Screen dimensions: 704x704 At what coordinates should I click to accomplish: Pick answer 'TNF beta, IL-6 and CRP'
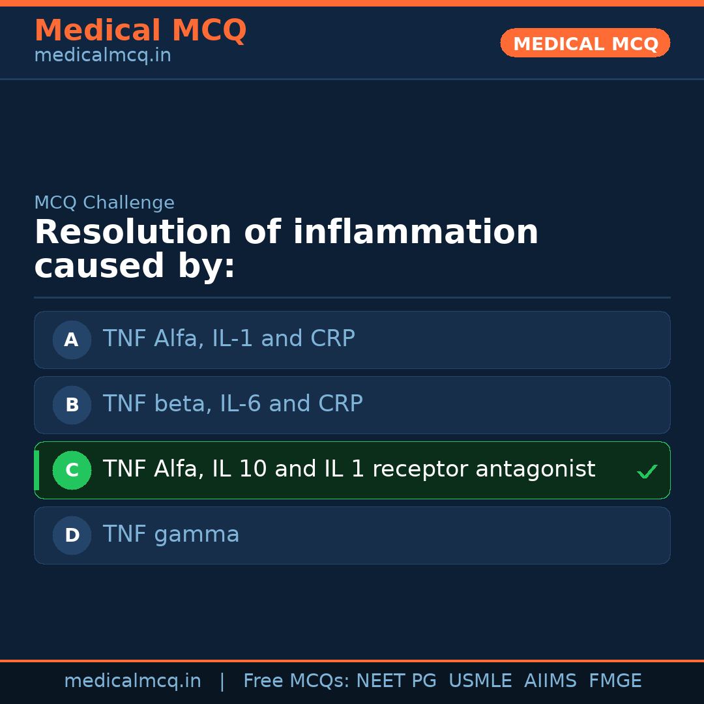pyautogui.click(x=233, y=404)
